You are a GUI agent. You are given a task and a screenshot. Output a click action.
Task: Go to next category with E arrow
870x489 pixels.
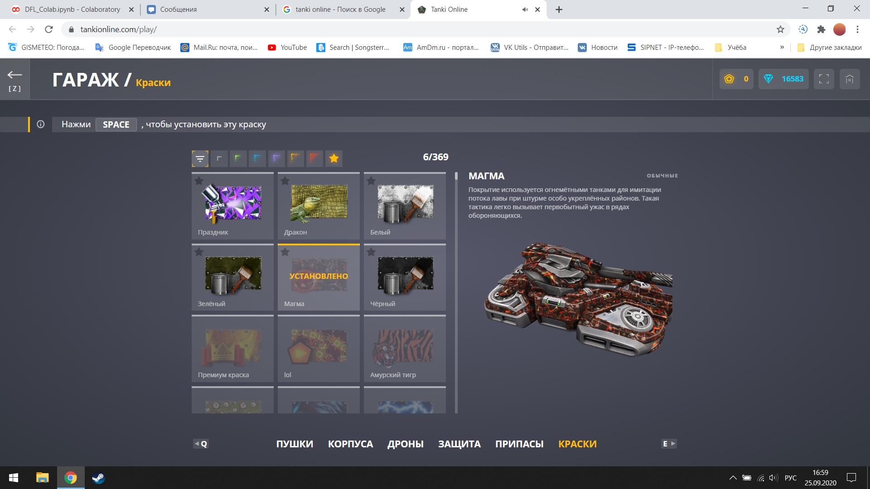[669, 444]
